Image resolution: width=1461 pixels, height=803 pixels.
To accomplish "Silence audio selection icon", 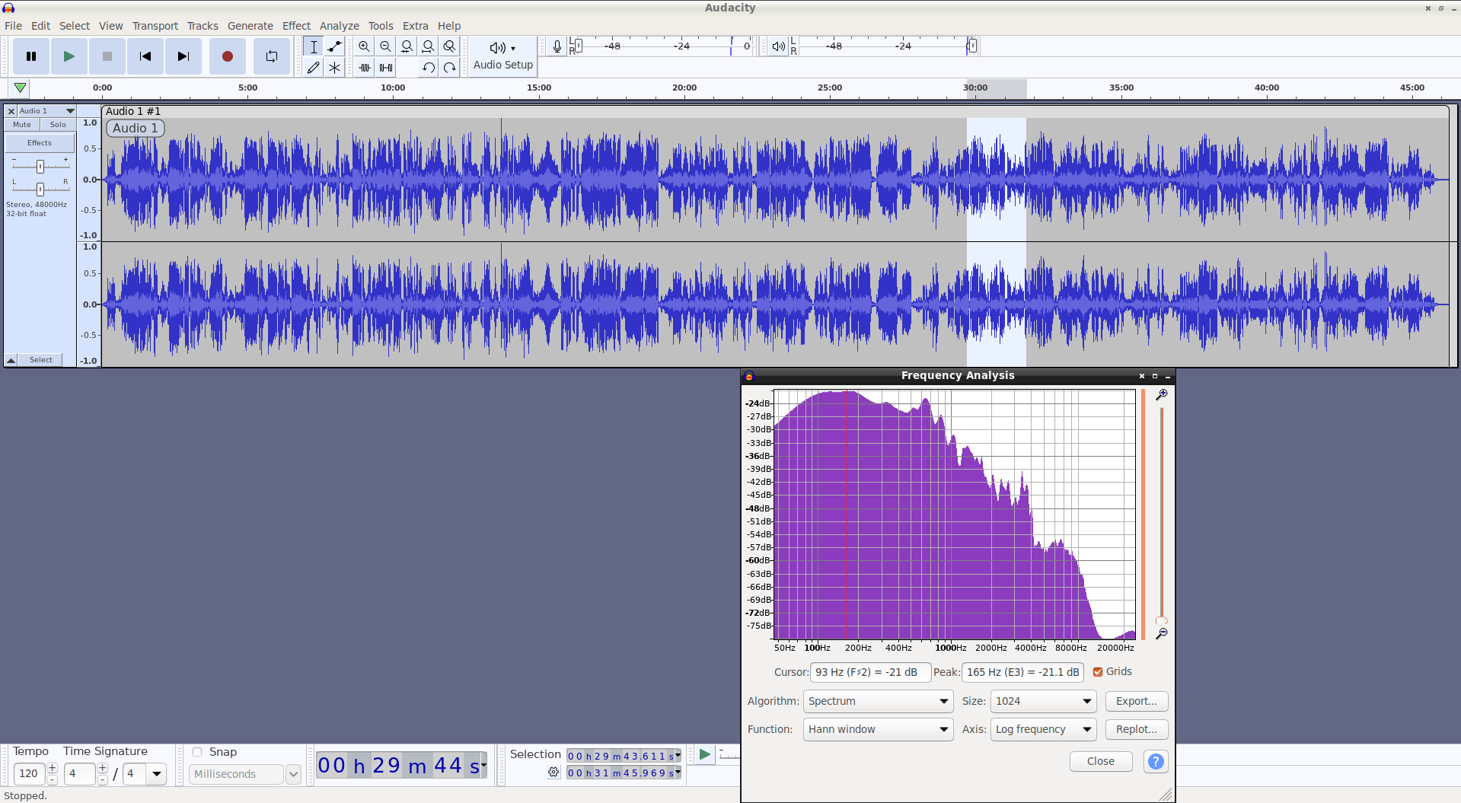I will 386,68.
